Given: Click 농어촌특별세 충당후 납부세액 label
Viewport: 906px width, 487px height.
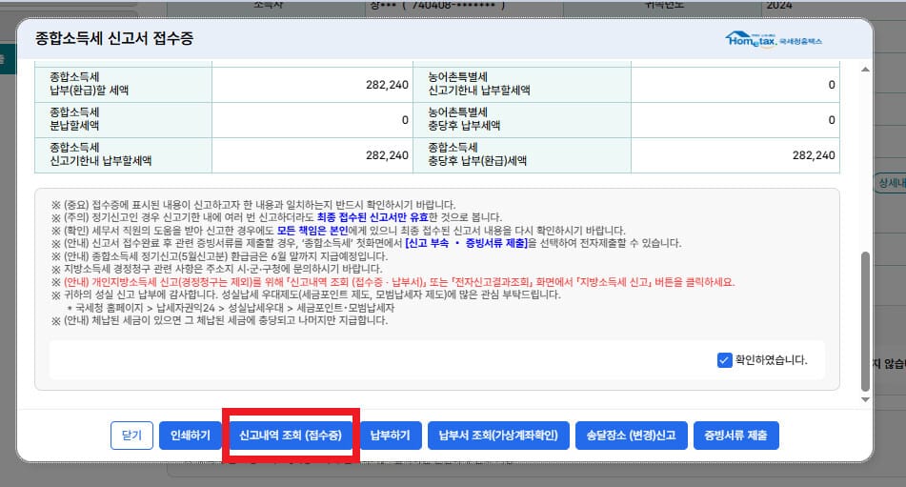Looking at the screenshot, I should click(464, 119).
